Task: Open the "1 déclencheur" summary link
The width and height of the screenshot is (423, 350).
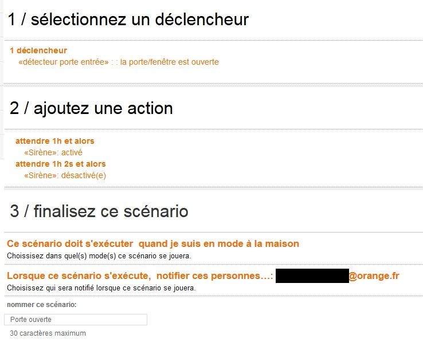Action: 38,50
